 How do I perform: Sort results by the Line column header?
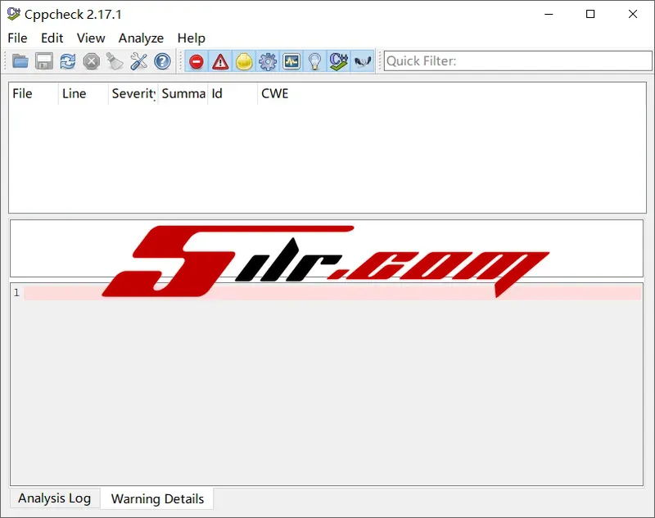click(x=84, y=93)
